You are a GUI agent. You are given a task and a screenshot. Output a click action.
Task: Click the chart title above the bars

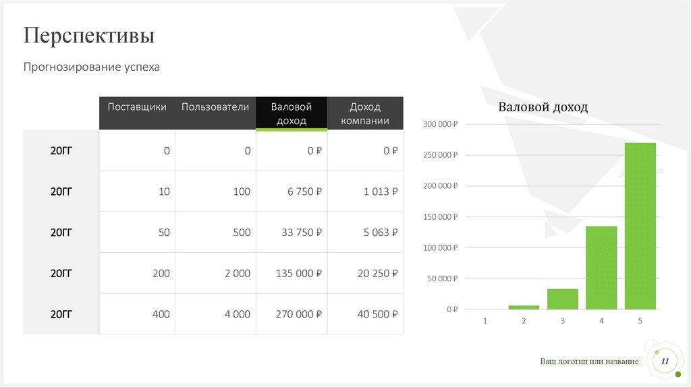tap(543, 107)
